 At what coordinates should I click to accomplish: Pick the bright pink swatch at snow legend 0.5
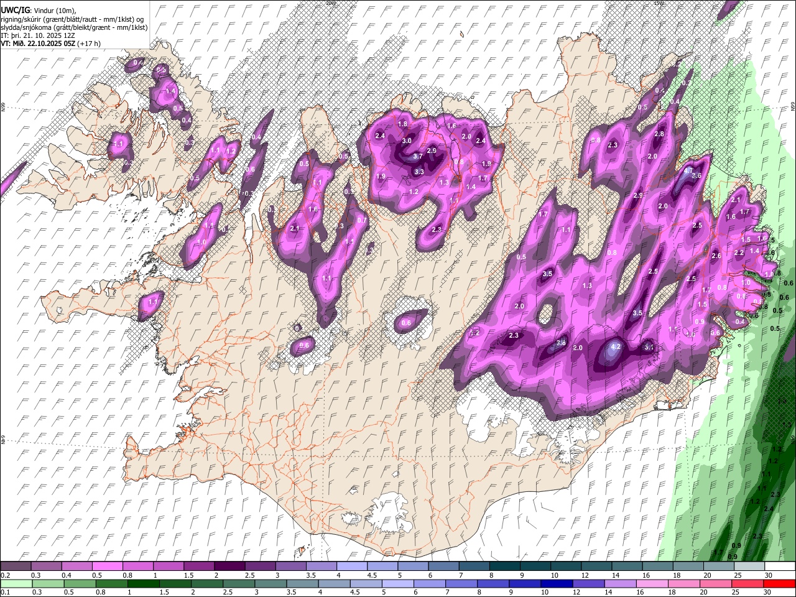[108, 567]
